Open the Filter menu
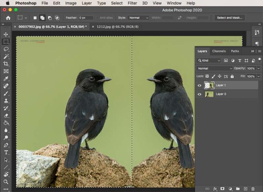 [132, 3]
